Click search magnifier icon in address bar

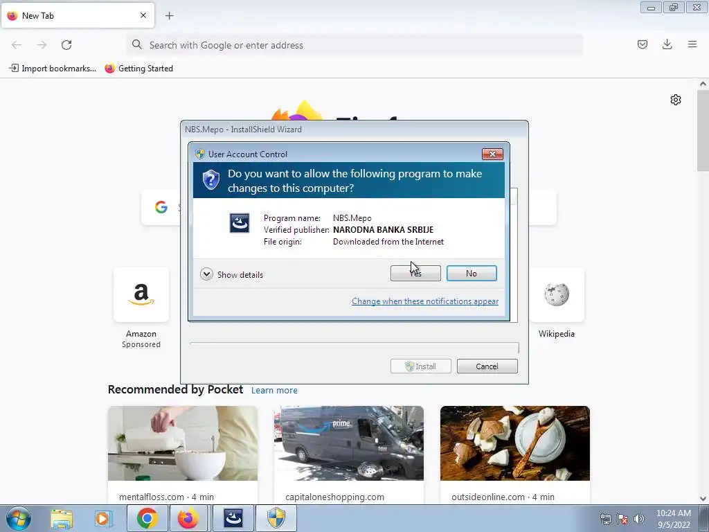click(x=136, y=44)
